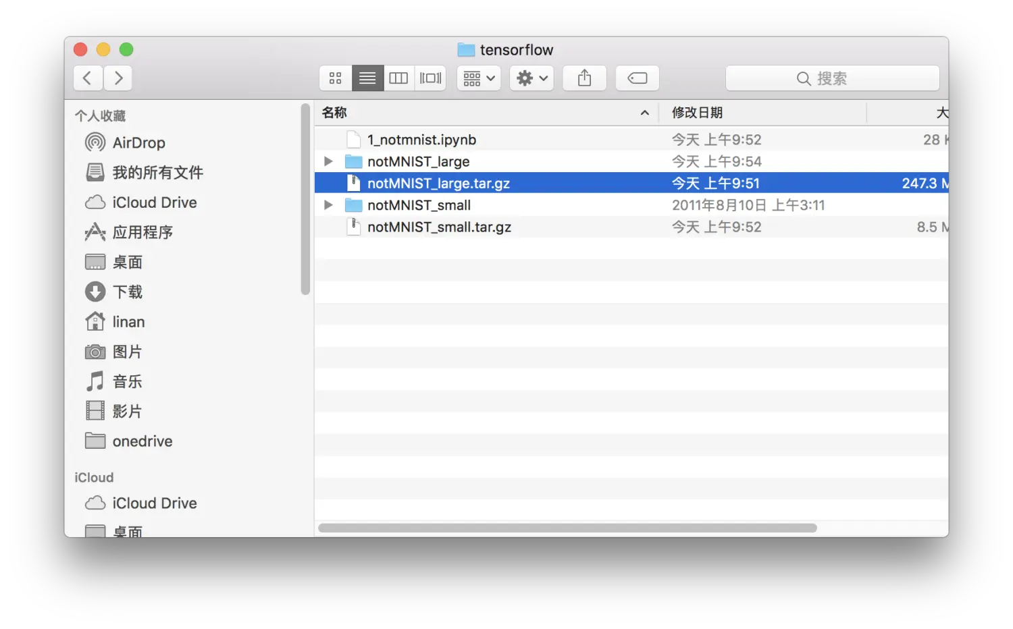Select the notMNIST_small folder row
Viewport: 1013px width, 629px height.
(631, 205)
